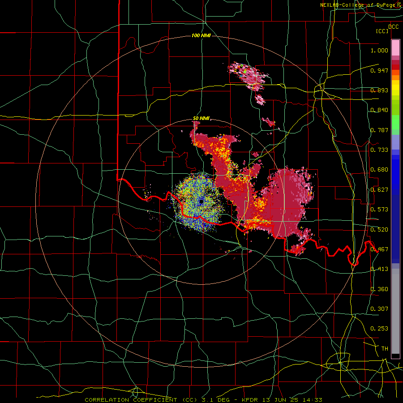Click the 0.893 legend value

pyautogui.click(x=379, y=90)
